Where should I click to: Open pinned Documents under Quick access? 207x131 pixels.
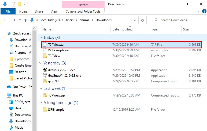click(x=21, y=46)
